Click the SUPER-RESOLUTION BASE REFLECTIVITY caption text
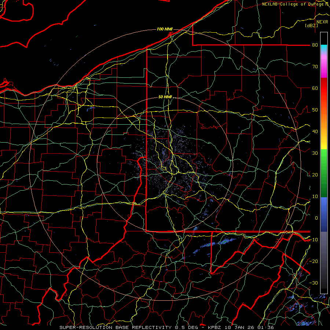Screen dimensions: 330x330 pyautogui.click(x=115, y=327)
